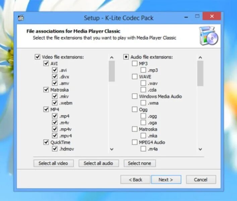The image size is (237, 201).
Task: Uncheck the .hdmov extension
Action: coord(55,149)
